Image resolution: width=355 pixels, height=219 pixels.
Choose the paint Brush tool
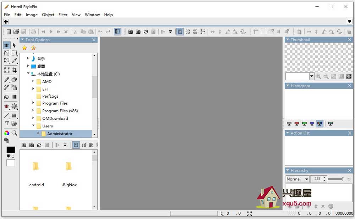[x=6, y=80]
